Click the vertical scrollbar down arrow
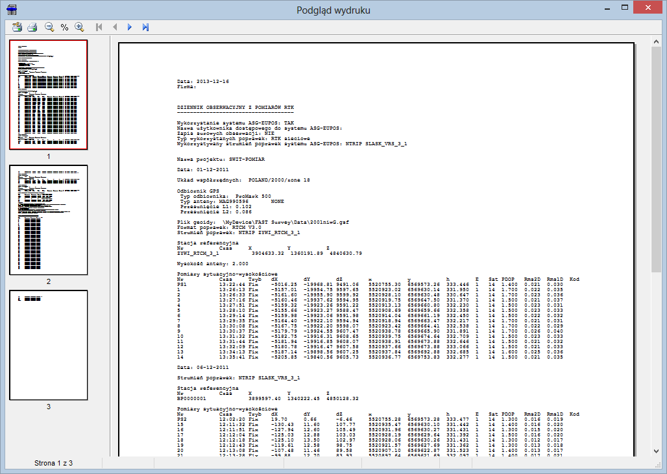Screen dimensions: 667x474 656,451
